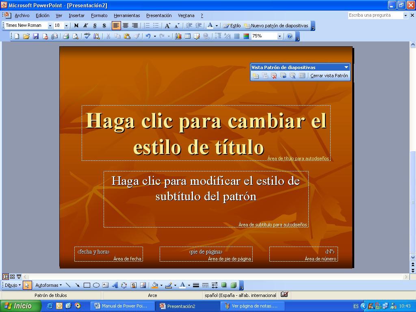Screen dimensions: 416x312
Task: Click Insert new slide master icon
Action: [256, 76]
